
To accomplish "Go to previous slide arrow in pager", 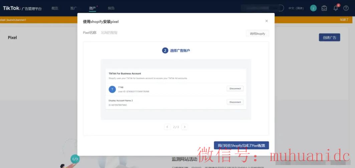I will pyautogui.click(x=167, y=127).
